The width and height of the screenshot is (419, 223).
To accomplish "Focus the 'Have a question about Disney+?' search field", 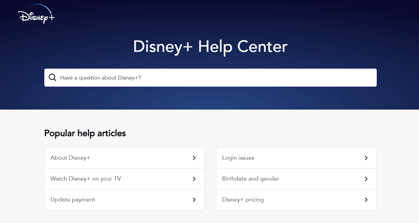I will [x=210, y=77].
